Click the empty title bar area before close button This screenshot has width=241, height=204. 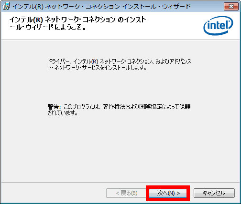207,6
